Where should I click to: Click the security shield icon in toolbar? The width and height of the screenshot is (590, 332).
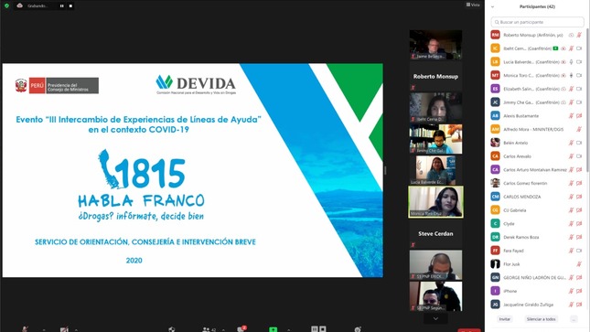click(x=172, y=329)
